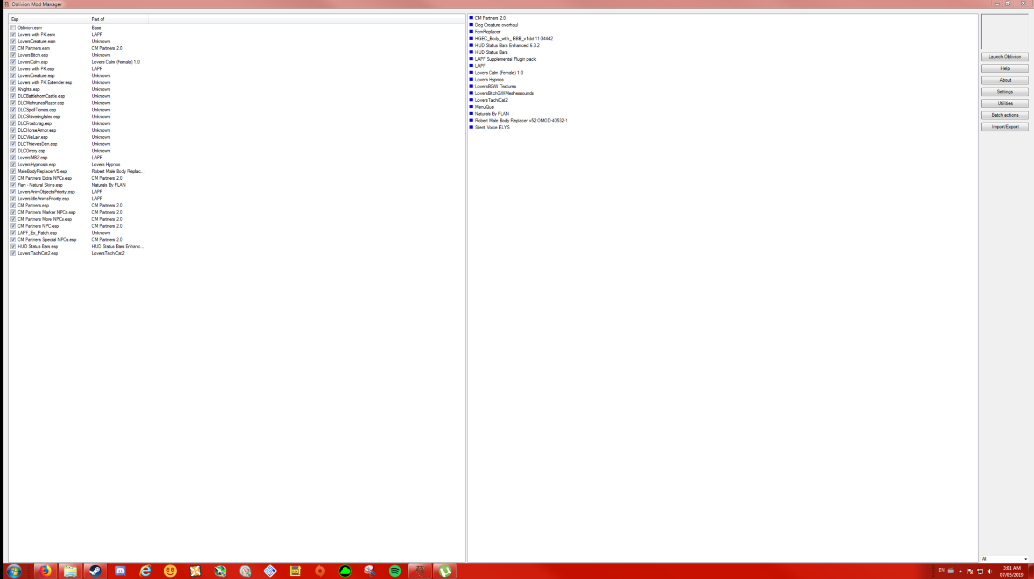This screenshot has width=1034, height=579.
Task: Open the All filter dropdown
Action: click(1004, 559)
